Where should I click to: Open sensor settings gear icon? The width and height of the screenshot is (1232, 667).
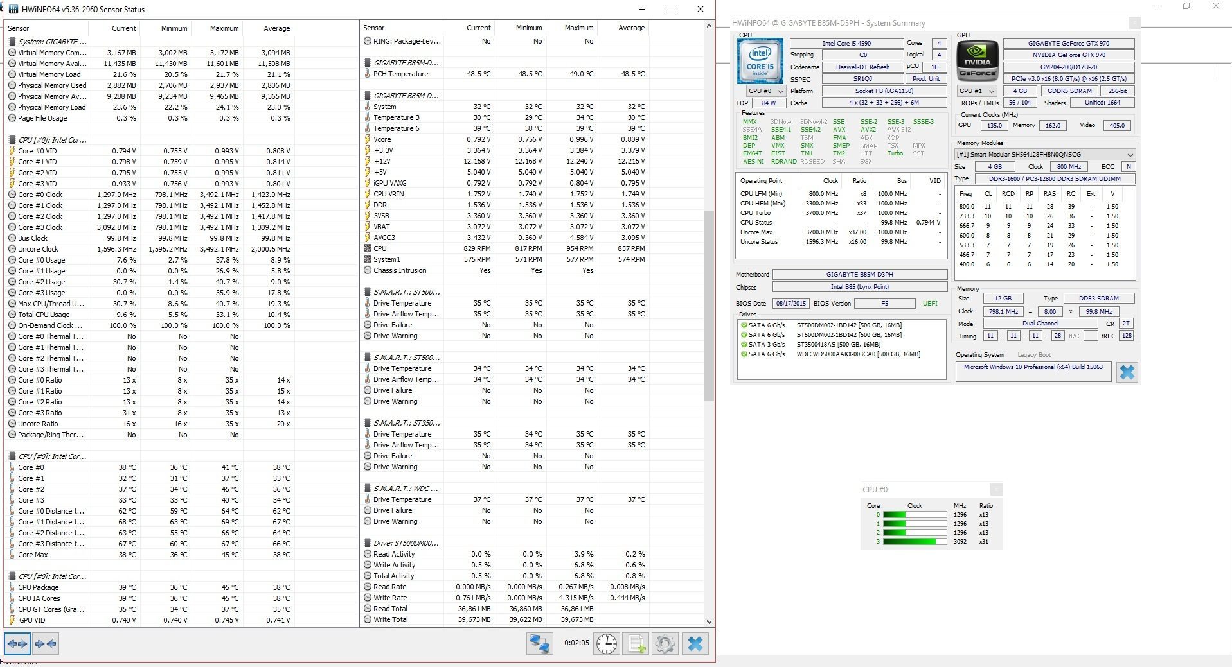[x=665, y=643]
